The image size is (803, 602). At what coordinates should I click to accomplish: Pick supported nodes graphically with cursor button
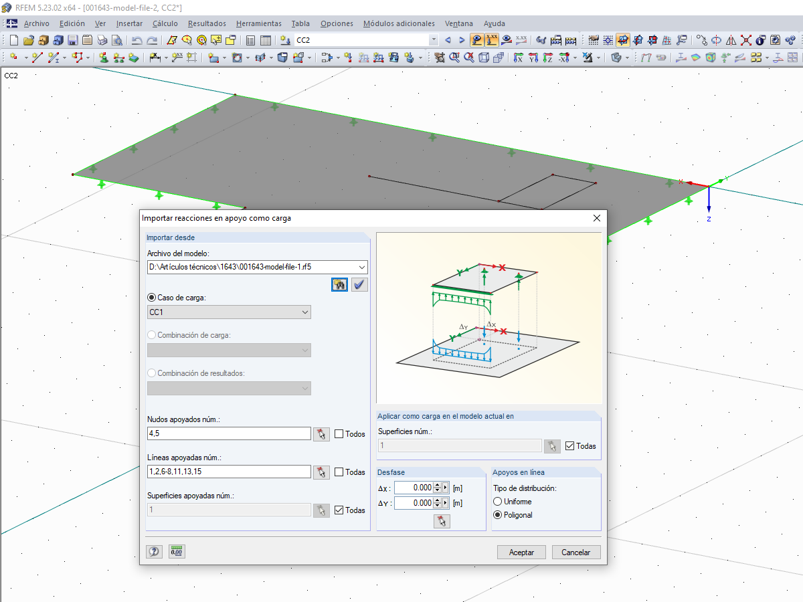322,433
